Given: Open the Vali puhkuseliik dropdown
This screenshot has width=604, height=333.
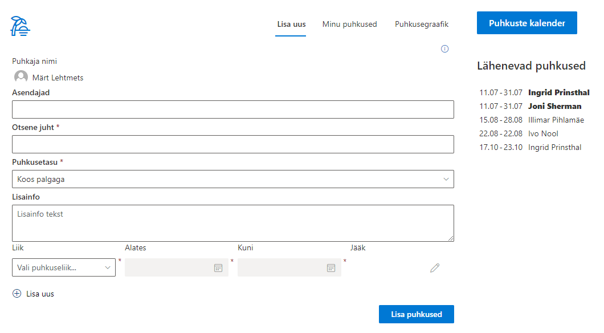Looking at the screenshot, I should [x=63, y=268].
